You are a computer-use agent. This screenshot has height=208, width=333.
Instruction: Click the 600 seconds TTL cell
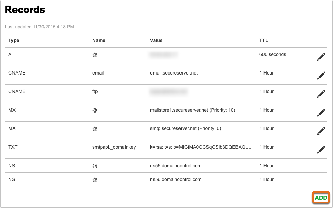(x=273, y=54)
